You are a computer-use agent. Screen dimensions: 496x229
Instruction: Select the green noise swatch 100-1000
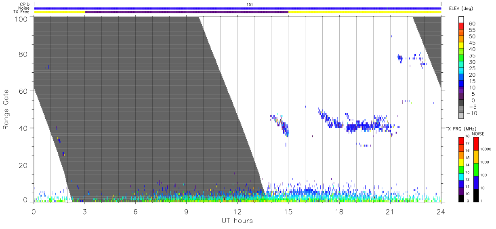click(x=476, y=169)
